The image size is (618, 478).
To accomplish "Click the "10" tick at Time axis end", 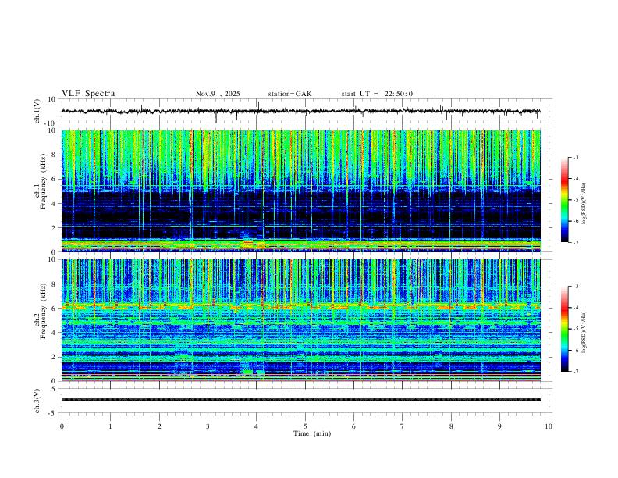I will pos(549,426).
